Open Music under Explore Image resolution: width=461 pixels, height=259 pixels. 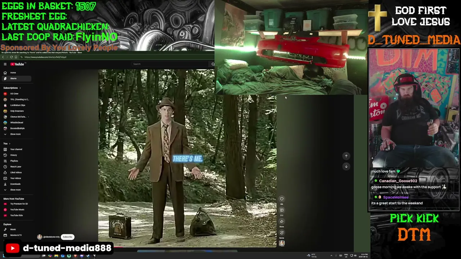17,229
